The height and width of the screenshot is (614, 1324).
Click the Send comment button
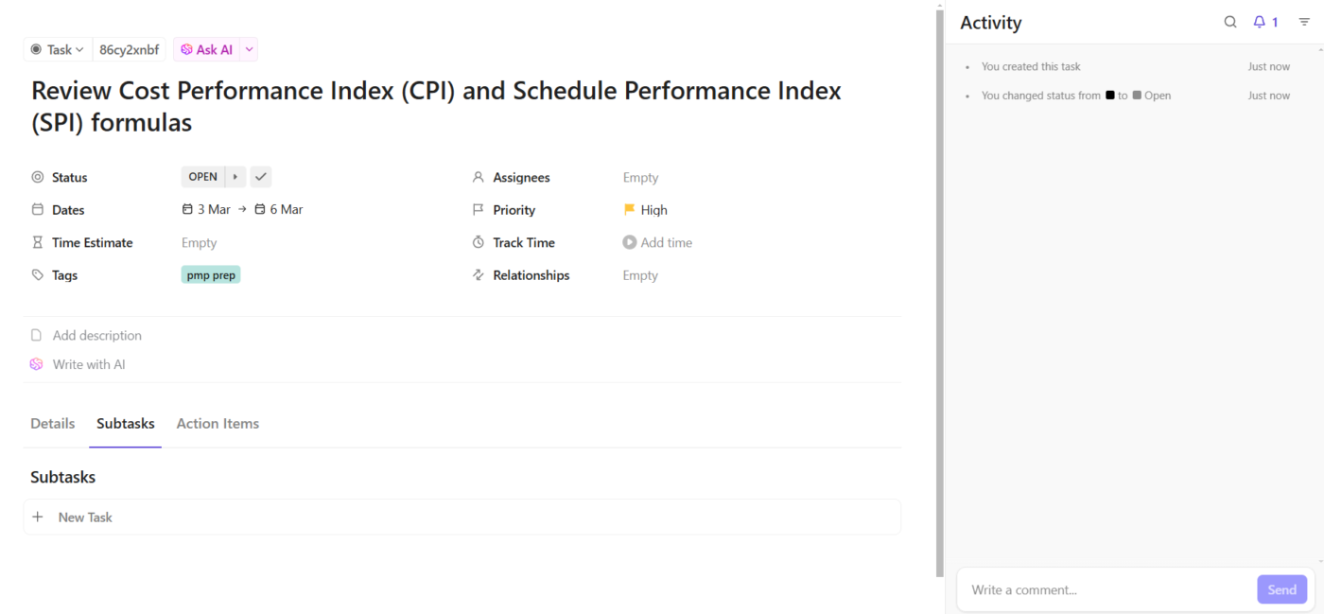pyautogui.click(x=1281, y=589)
